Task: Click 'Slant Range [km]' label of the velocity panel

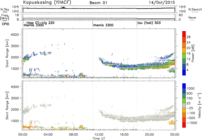Action: (7, 106)
